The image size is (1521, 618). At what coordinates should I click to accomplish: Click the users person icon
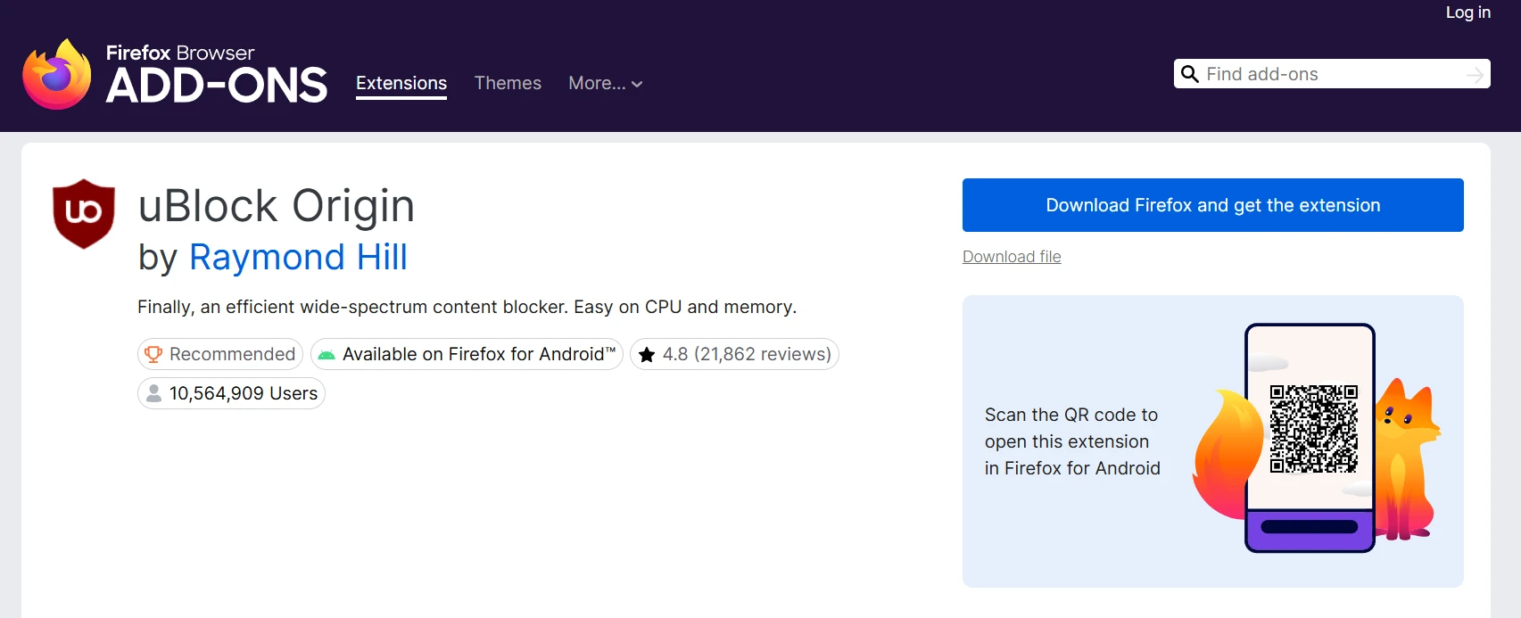[x=153, y=393]
